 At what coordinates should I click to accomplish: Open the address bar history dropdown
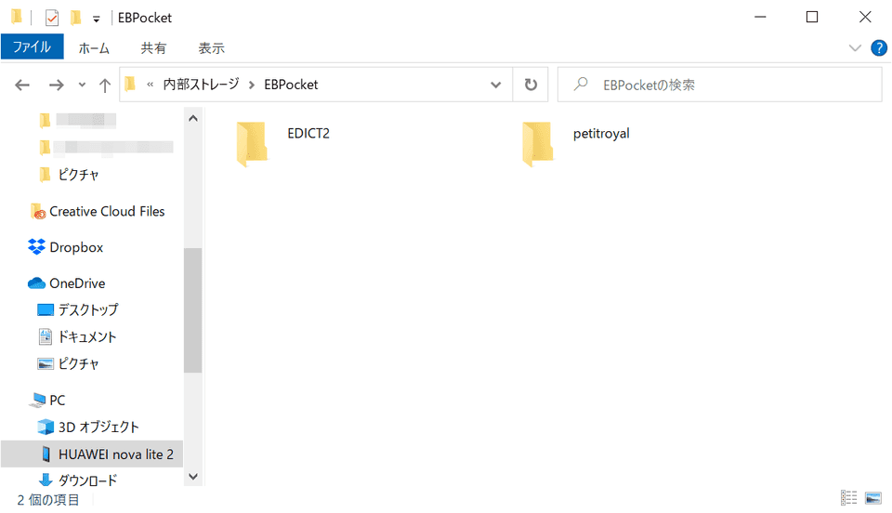tap(496, 85)
